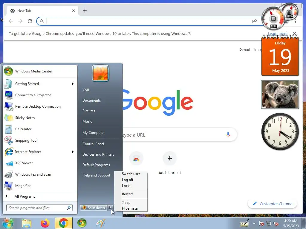Viewport: 306px width, 229px height.
Task: Click the user account picture in Start menu
Action: (x=100, y=73)
